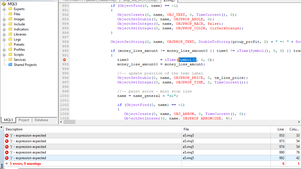
Task: Expand the Profiles folder node
Action: [x=4, y=50]
